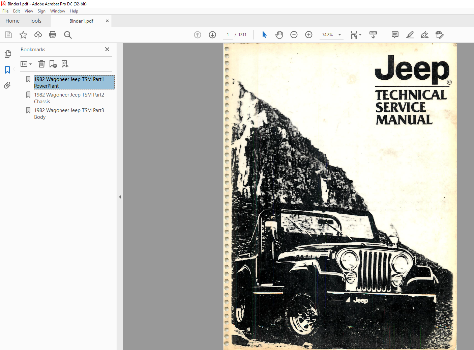This screenshot has height=350, width=474.
Task: Collapse navigation pane with arrow
Action: 120,197
